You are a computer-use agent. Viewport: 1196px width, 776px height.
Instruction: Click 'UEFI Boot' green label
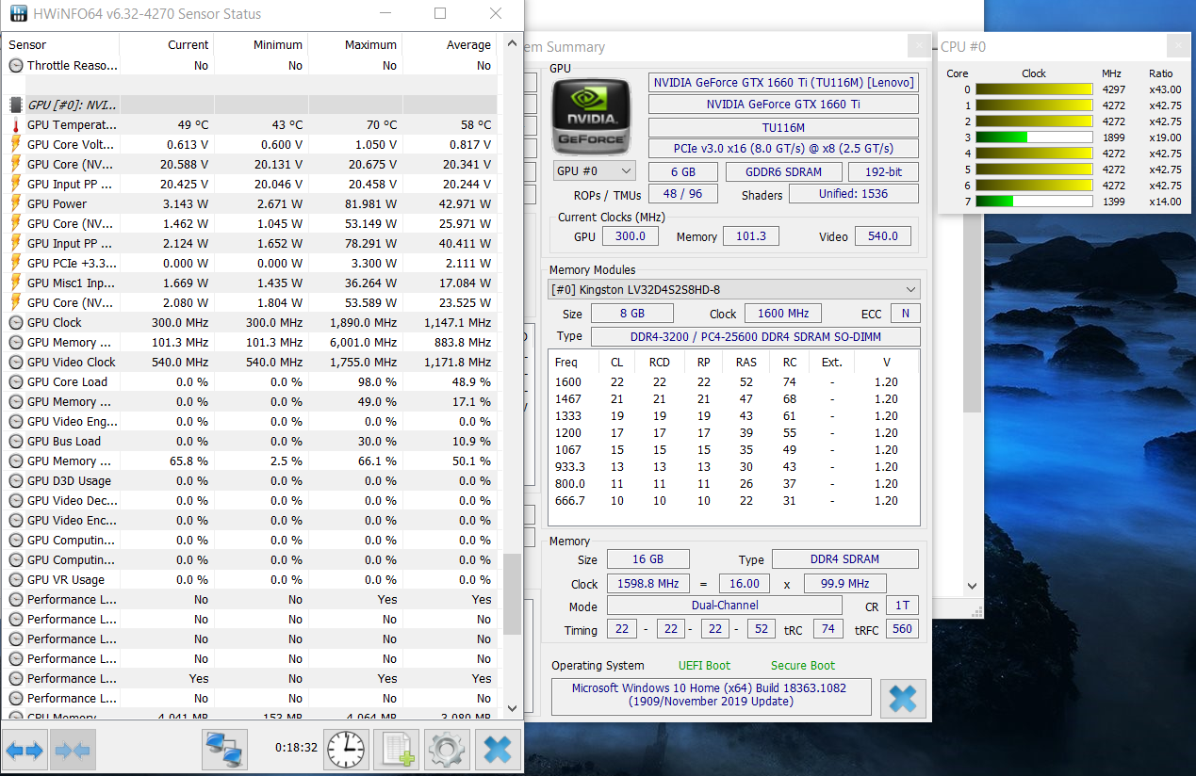click(704, 666)
